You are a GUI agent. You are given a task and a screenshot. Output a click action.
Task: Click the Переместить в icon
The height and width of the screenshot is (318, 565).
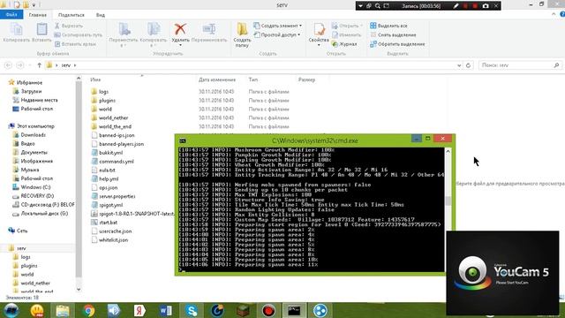point(124,29)
